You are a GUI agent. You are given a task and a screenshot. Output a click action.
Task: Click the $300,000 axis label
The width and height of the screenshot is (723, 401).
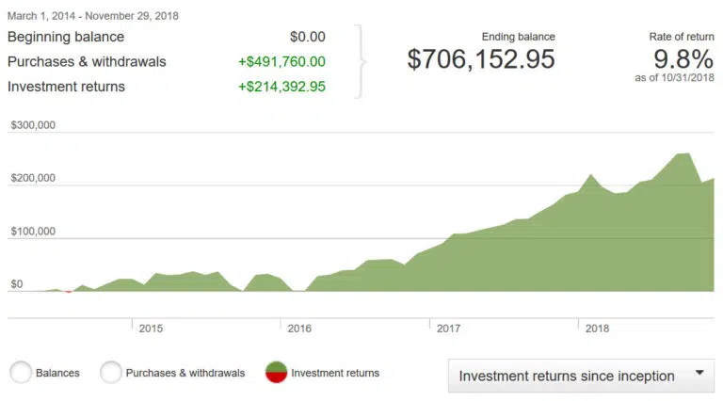pos(33,124)
